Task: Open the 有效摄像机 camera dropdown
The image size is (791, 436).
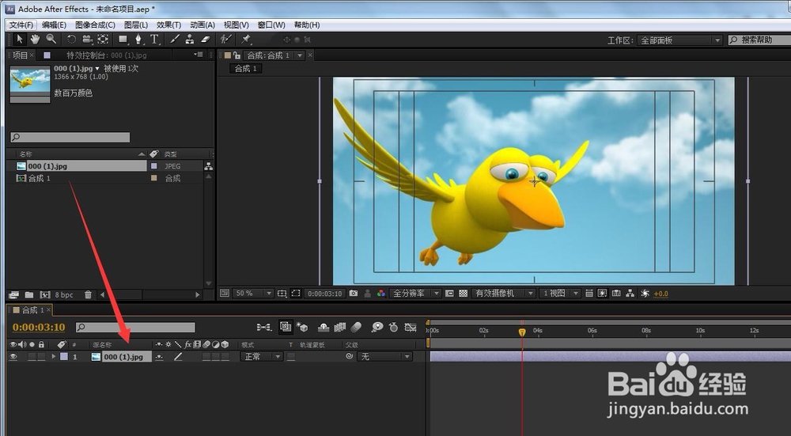Action: tap(503, 294)
